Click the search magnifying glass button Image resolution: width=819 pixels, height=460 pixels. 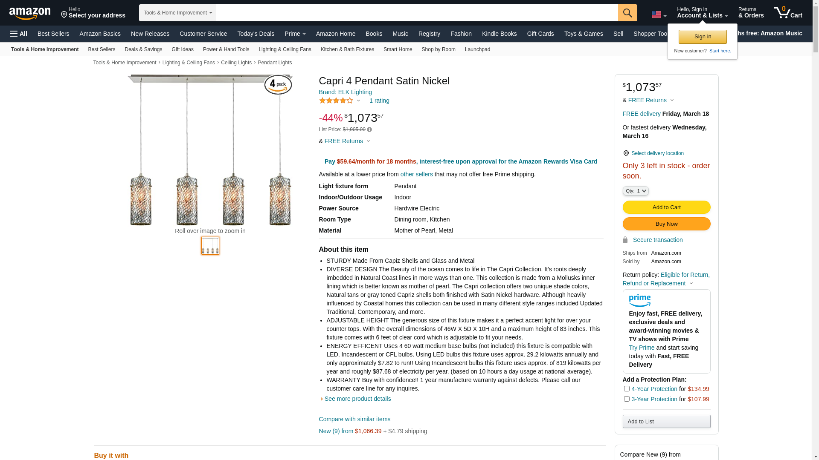(627, 13)
